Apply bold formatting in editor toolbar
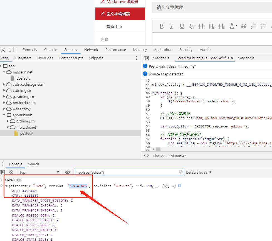272x241 pixels. pos(162,26)
